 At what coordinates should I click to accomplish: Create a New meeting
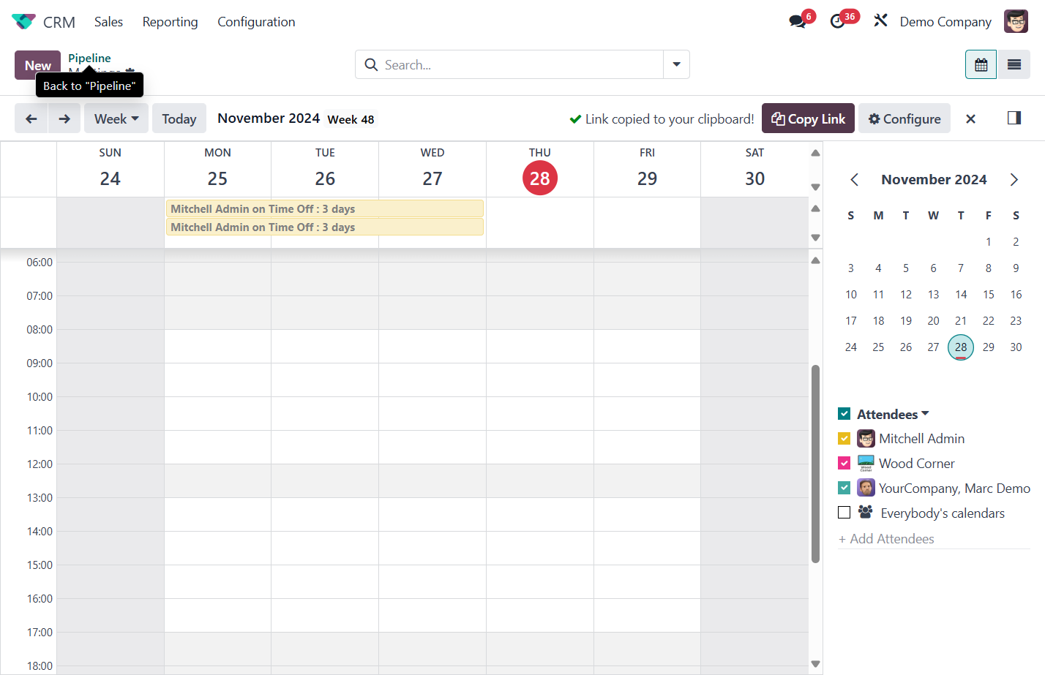pos(37,65)
